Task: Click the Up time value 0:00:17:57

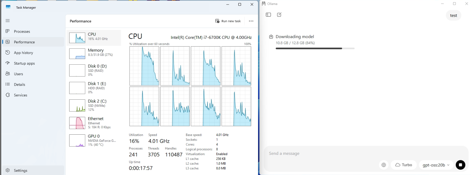Action: pos(141,168)
